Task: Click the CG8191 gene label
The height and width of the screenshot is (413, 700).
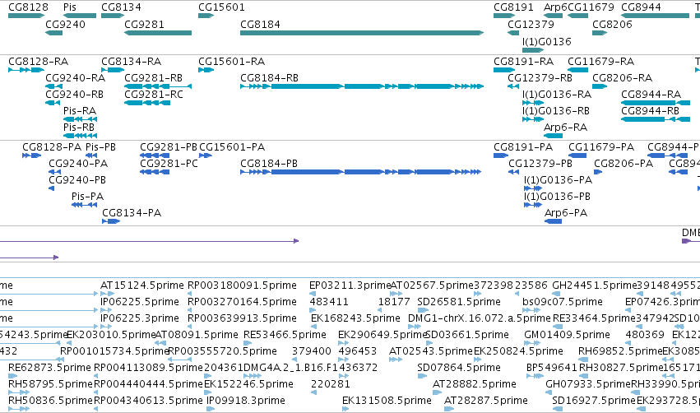Action: (x=513, y=7)
